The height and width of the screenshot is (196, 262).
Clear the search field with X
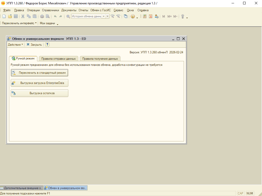(107, 16)
